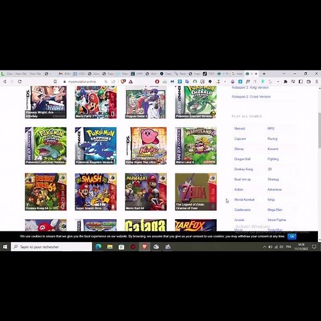Bookmark this page with the bookmark icon
Viewport: 321px width, 321px height.
click(55, 81)
